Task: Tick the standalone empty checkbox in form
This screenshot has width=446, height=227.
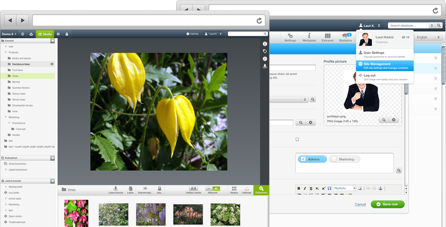Action: (297, 139)
